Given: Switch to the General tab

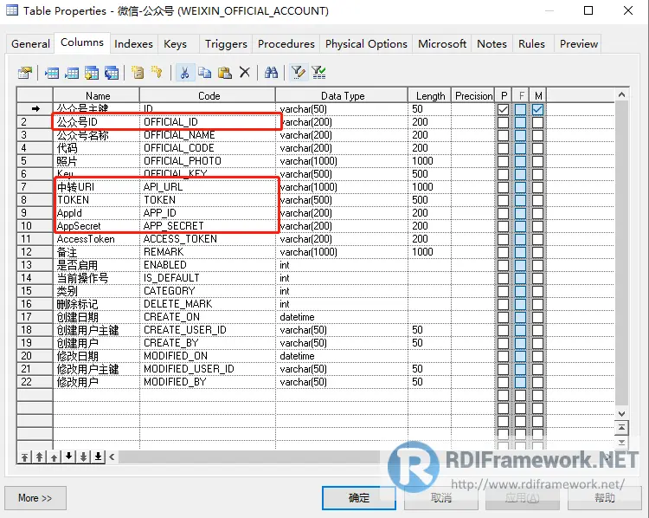Looking at the screenshot, I should point(30,43).
